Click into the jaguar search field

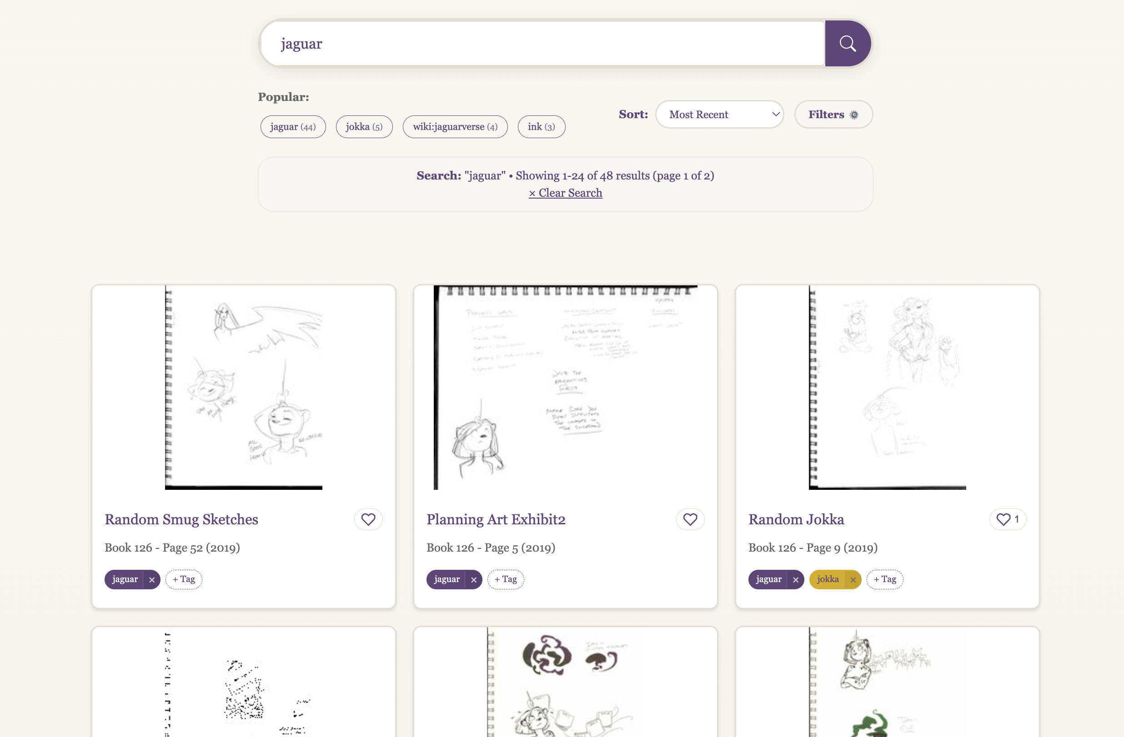pos(542,44)
